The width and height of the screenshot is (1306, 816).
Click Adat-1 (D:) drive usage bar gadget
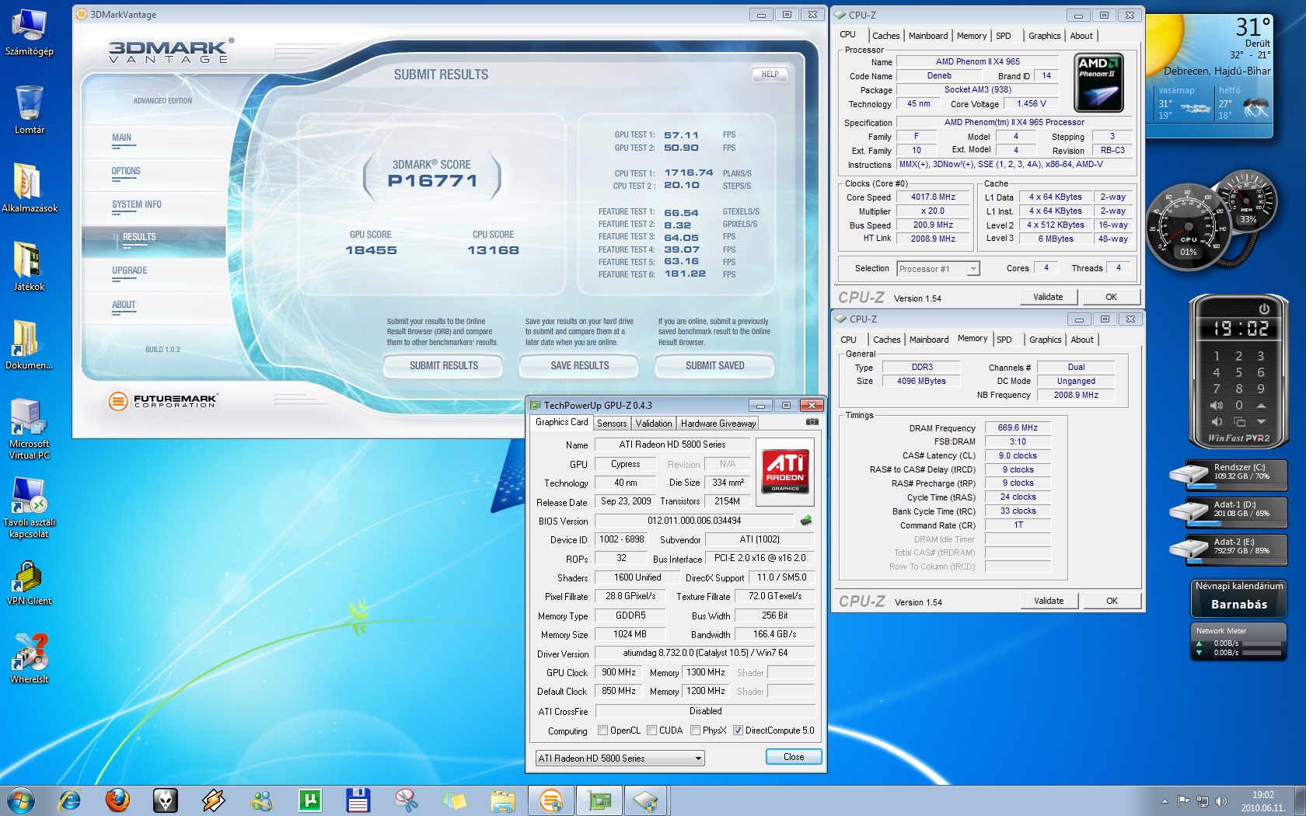[1228, 513]
